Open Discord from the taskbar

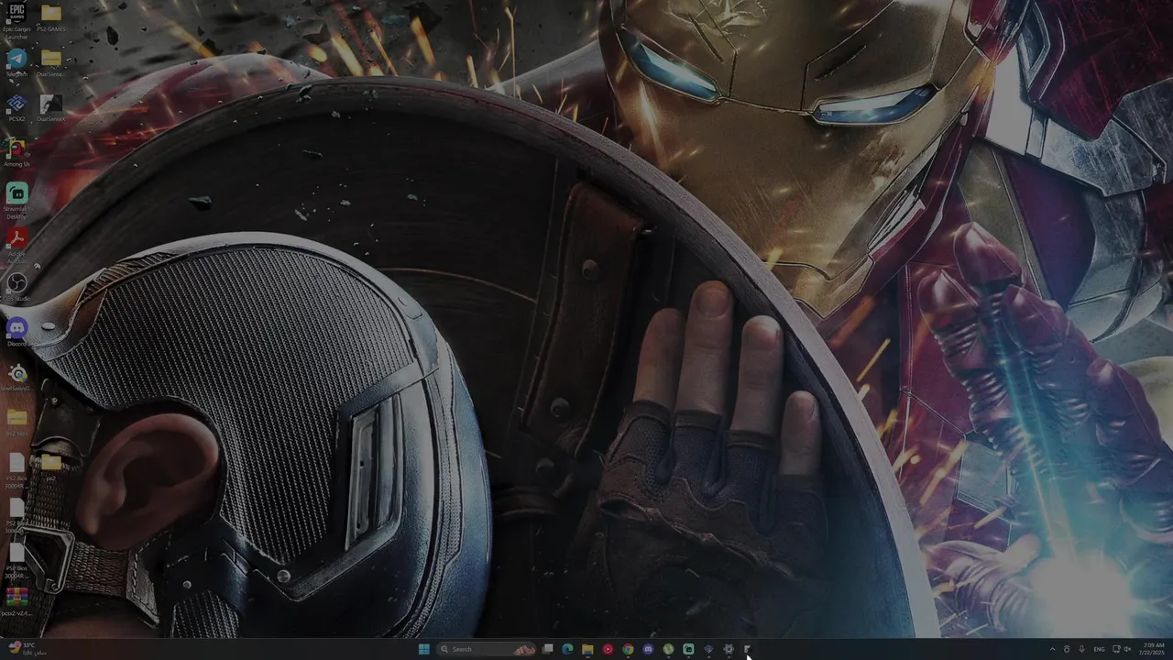point(648,649)
